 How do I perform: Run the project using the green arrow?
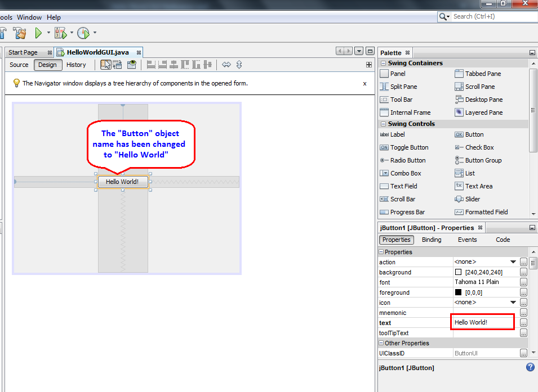point(39,33)
